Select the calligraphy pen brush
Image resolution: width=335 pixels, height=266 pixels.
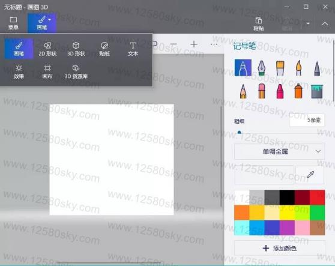point(261,68)
